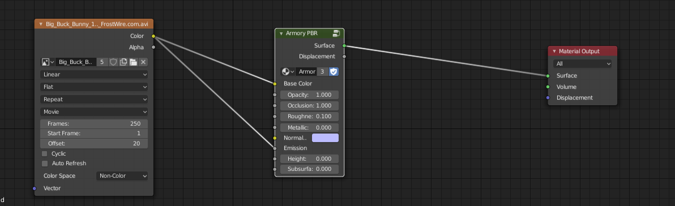Click Armory PBR Surface output socket
This screenshot has height=206, width=675.
click(344, 45)
